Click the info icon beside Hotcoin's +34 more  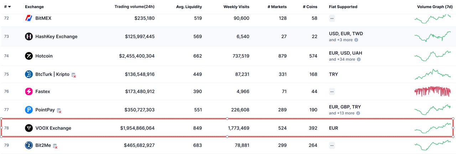point(359,59)
